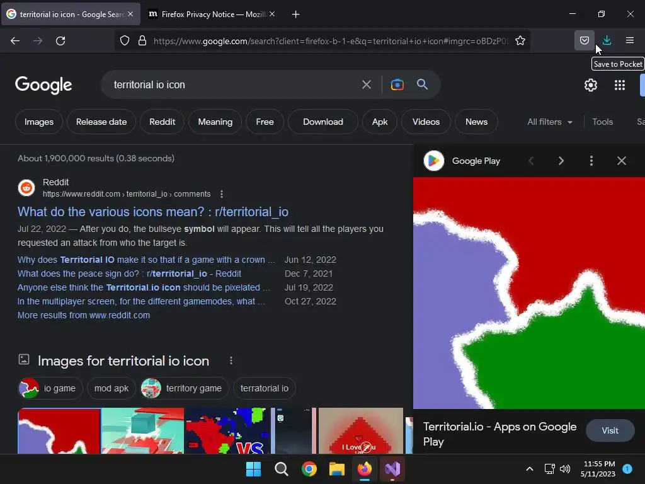The width and height of the screenshot is (645, 484).
Task: Select the 'terratorial io' image chip
Action: 264,388
